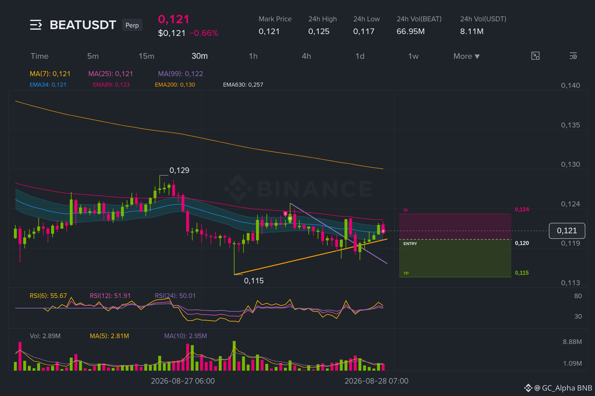The height and width of the screenshot is (396, 595).
Task: Click the 24h Low value 0,117
Action: coord(364,31)
